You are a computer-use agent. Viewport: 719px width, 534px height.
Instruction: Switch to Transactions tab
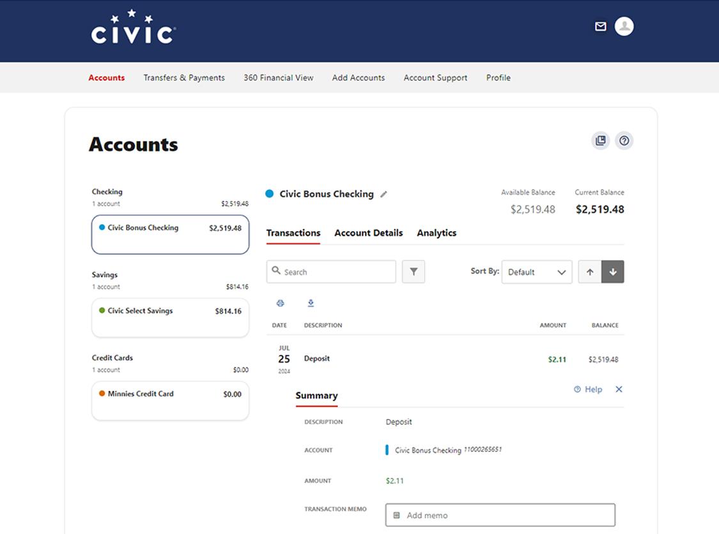tap(293, 233)
